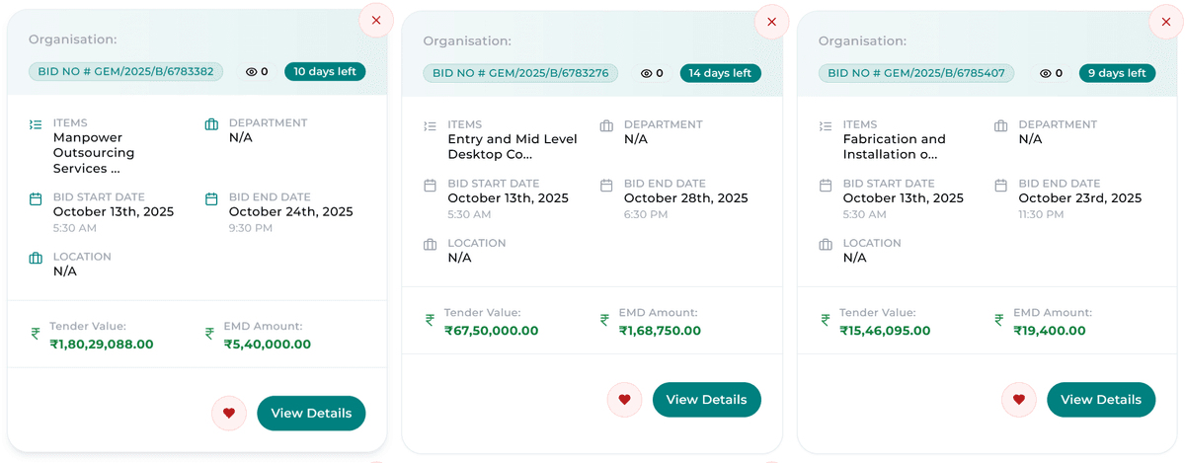This screenshot has width=1185, height=463.
Task: Click the items list icon on Manpower card
Action: (x=36, y=124)
